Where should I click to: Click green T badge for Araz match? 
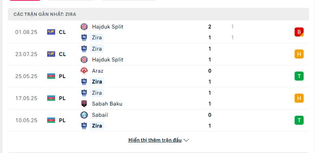[x=299, y=76]
